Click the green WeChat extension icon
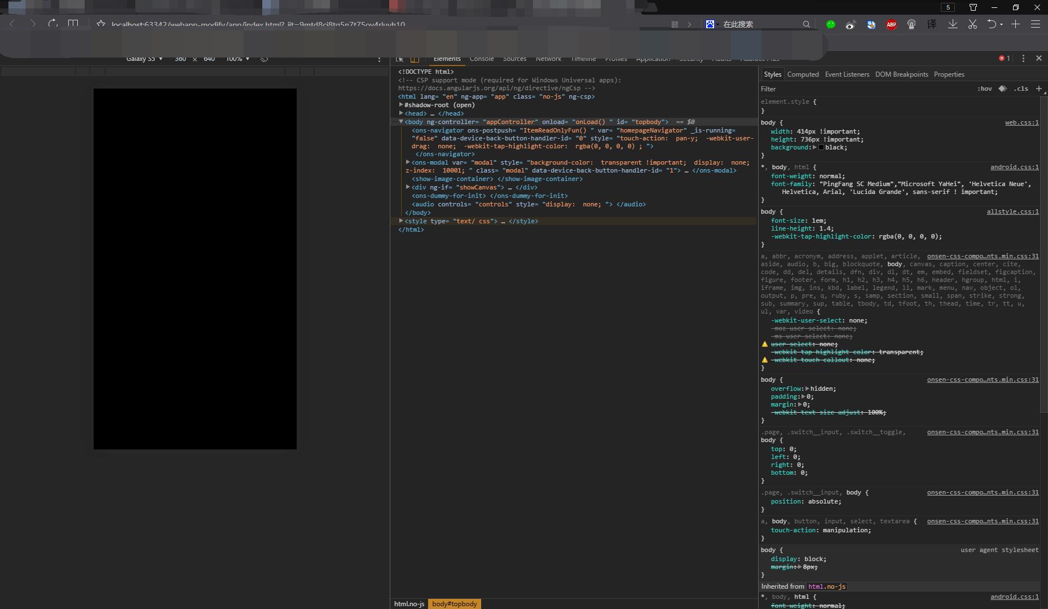This screenshot has height=609, width=1048. pos(830,24)
